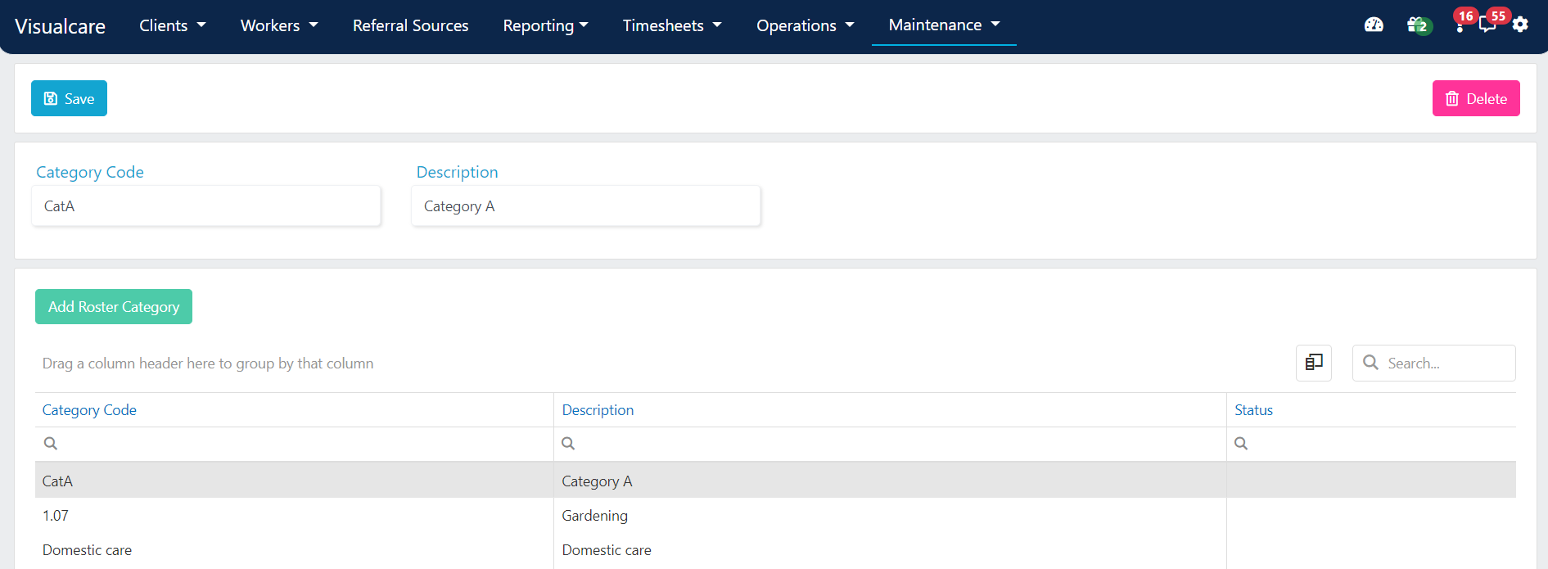Click the Visualcare logo
This screenshot has width=1548, height=569.
point(60,26)
